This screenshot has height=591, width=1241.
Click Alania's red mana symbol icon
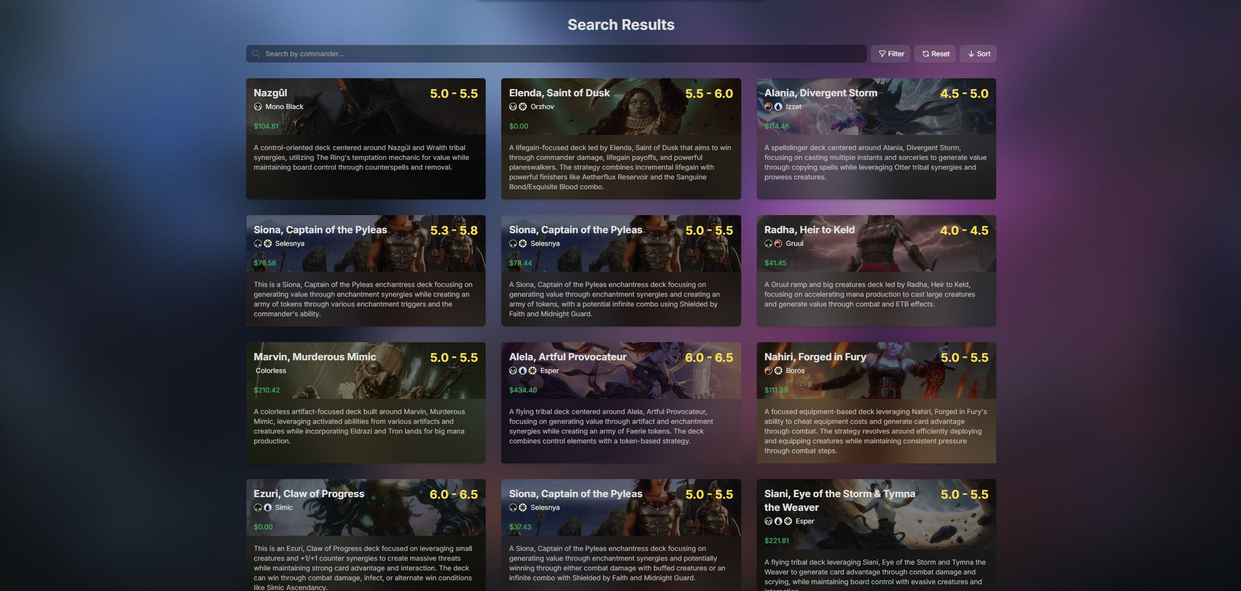click(769, 107)
